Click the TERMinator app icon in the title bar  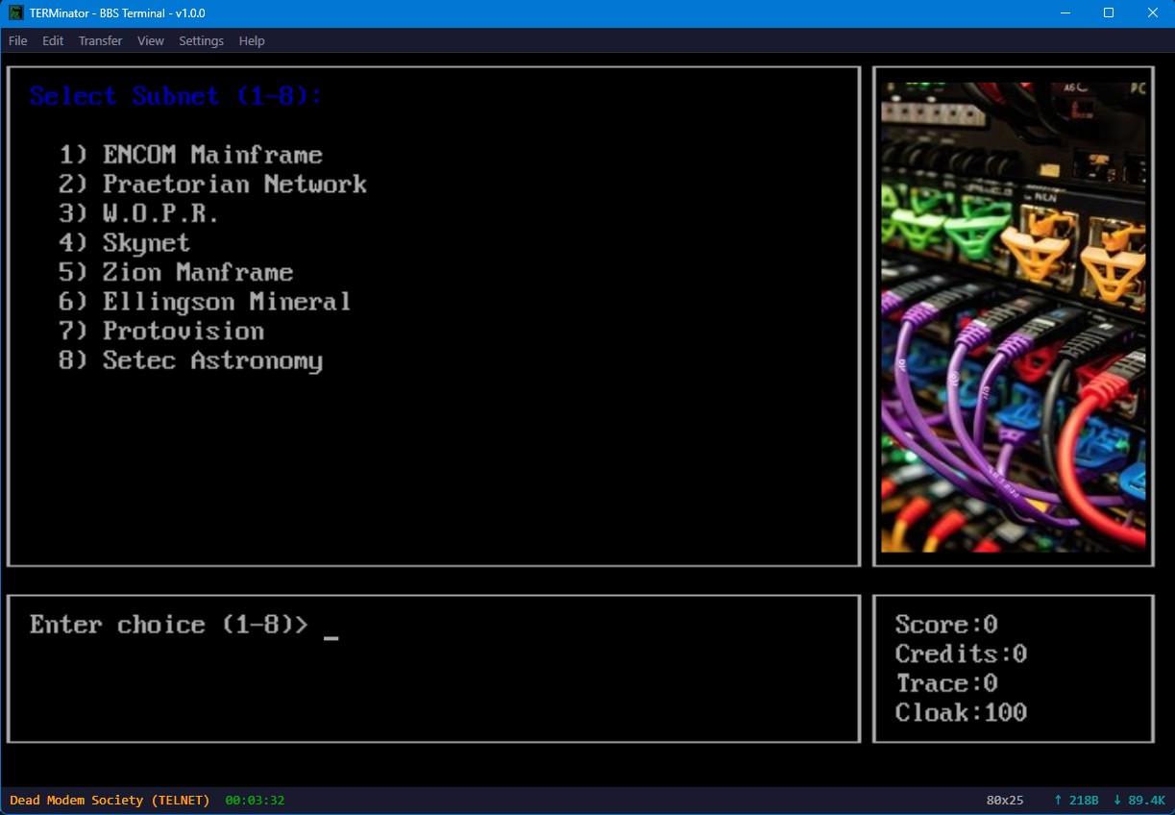13,12
